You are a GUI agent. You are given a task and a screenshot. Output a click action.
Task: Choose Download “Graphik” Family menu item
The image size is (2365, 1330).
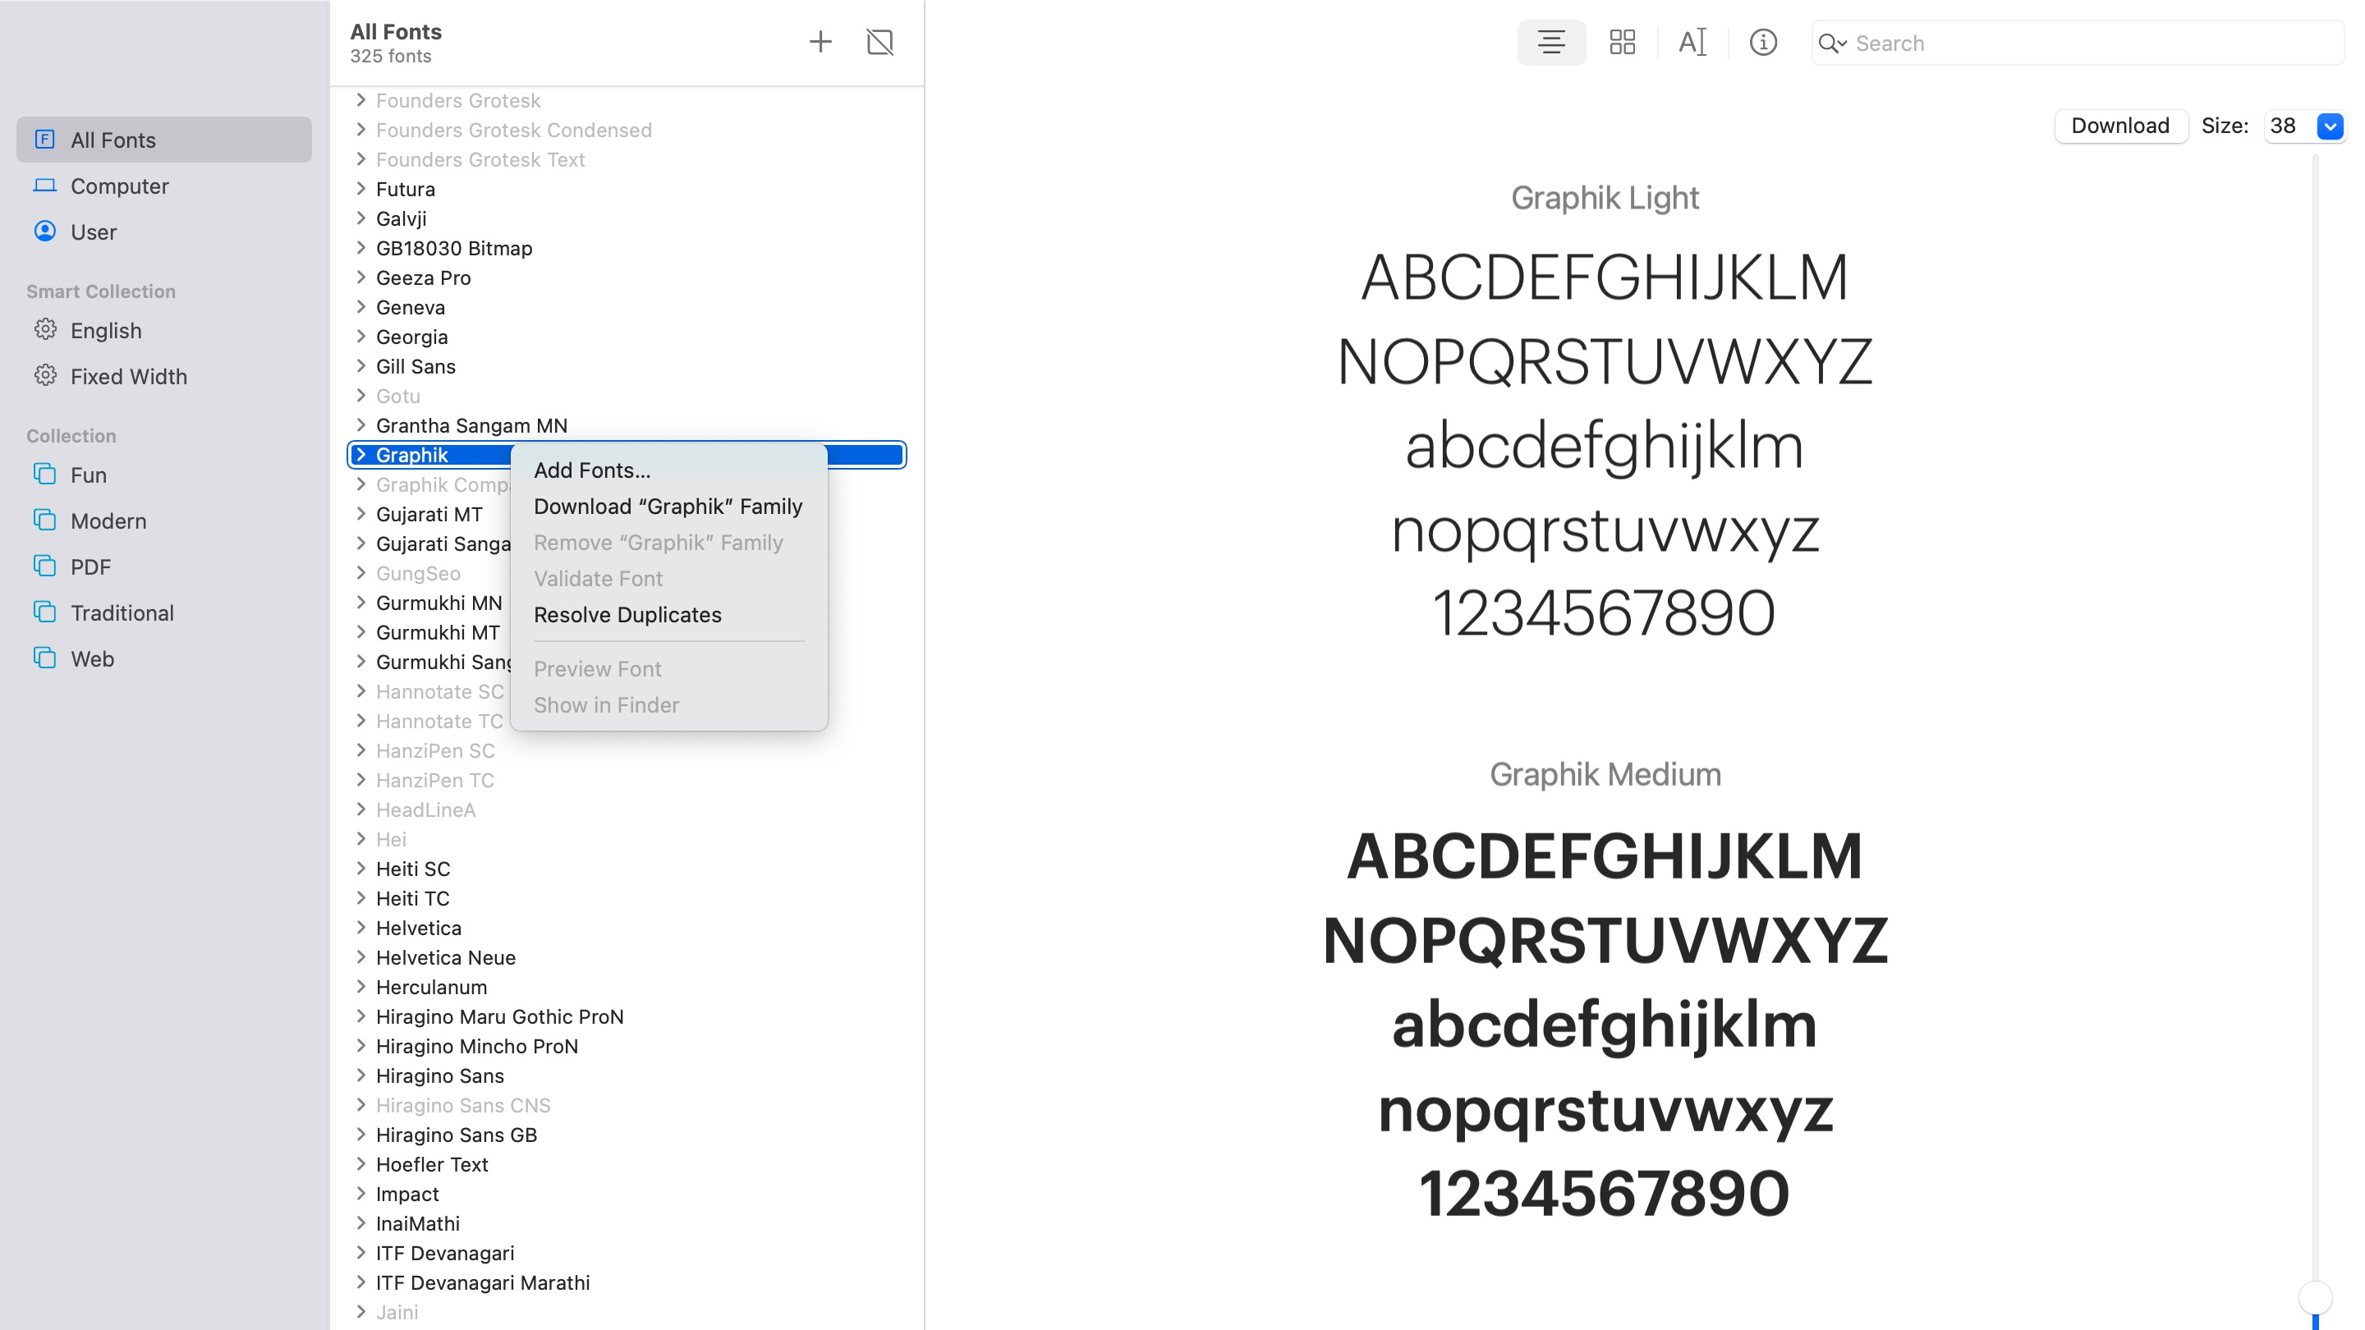tap(668, 506)
